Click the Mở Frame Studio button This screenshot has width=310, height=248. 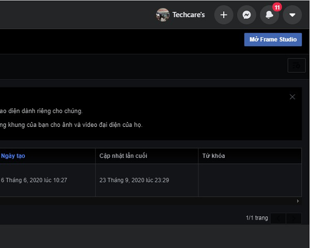(273, 40)
